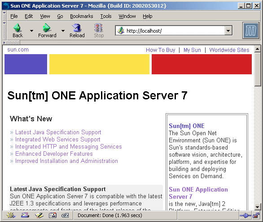This screenshot has height=222, width=263.
Task: Click the green Forward arrow icon
Action: 47,28
